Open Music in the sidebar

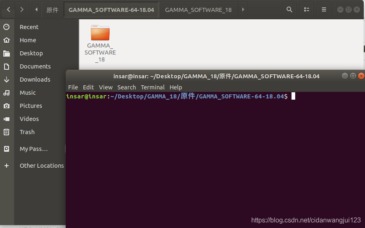pyautogui.click(x=28, y=93)
